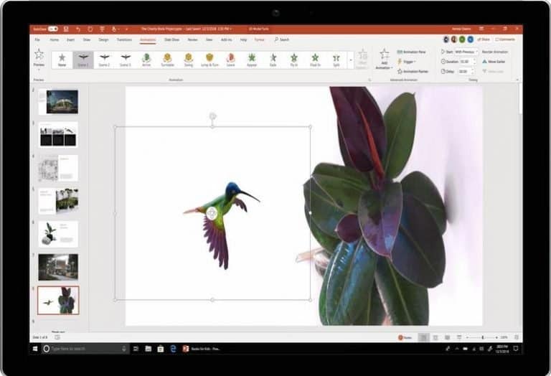This screenshot has width=551, height=376.
Task: Click the zoom slider in status bar
Action: pos(482,337)
